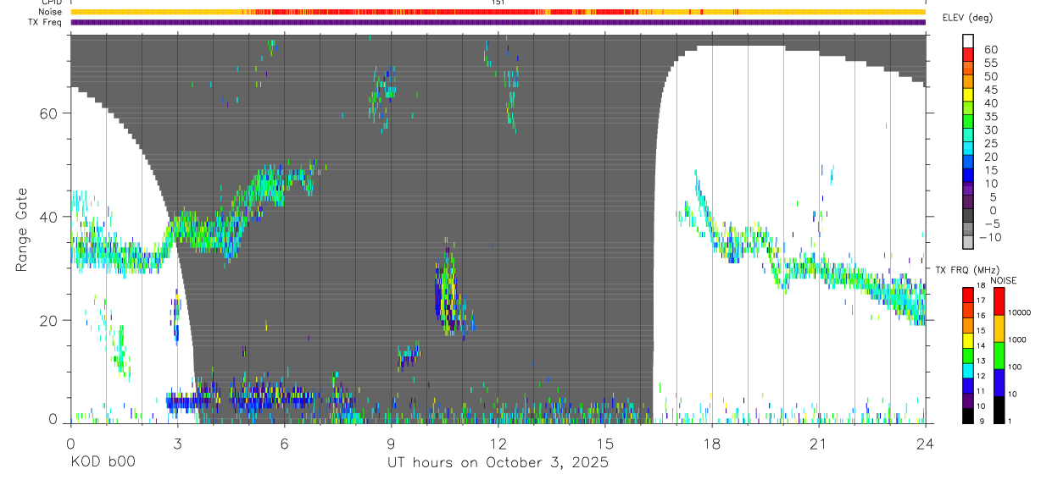Click the black 9 MHz frequency swatch

point(969,415)
